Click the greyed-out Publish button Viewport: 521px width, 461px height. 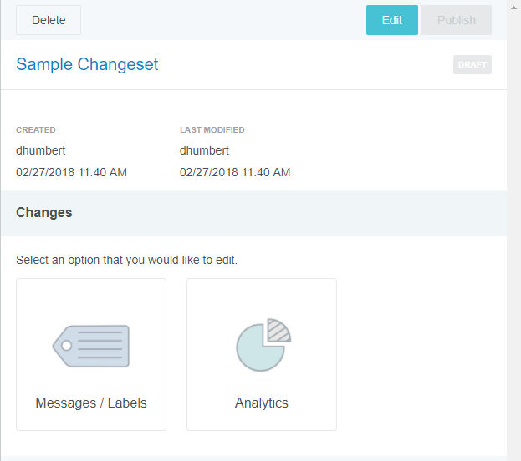tap(456, 20)
